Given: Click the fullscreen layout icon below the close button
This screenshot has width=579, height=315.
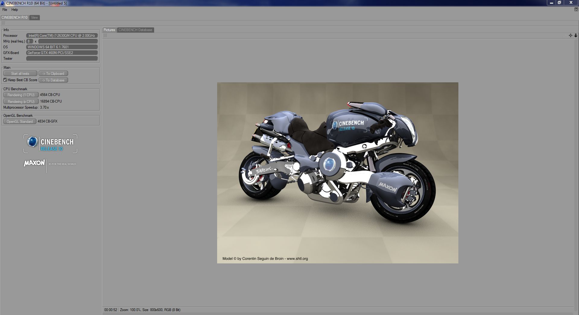Looking at the screenshot, I should pyautogui.click(x=576, y=10).
